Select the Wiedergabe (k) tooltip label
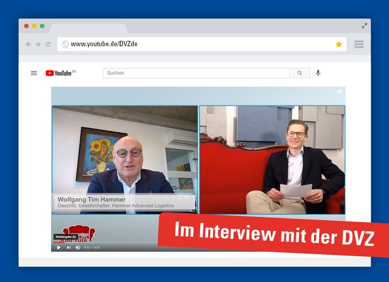 click(66, 237)
